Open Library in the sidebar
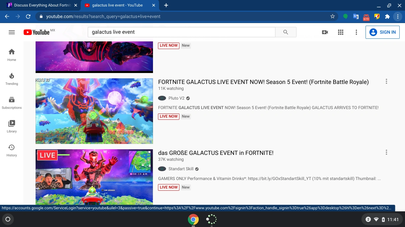This screenshot has height=227, width=405. (x=12, y=127)
